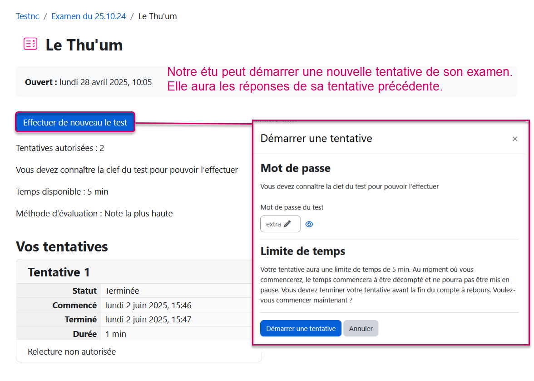Open the Testnc breadcrumb link
Viewport: 534px width, 381px height.
(x=28, y=16)
